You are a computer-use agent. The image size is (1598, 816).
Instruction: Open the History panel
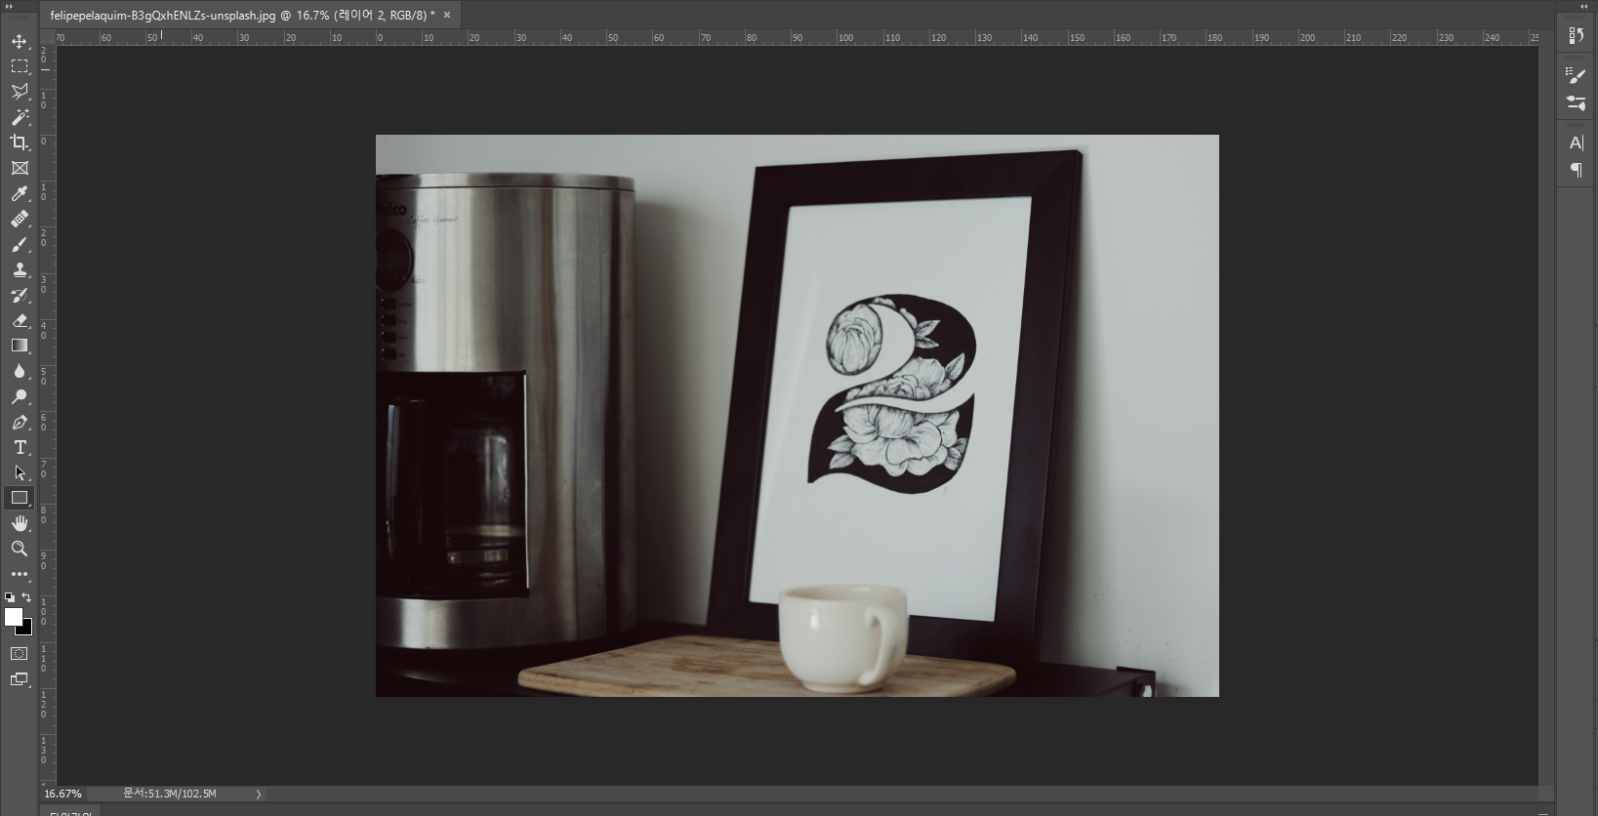click(1576, 35)
